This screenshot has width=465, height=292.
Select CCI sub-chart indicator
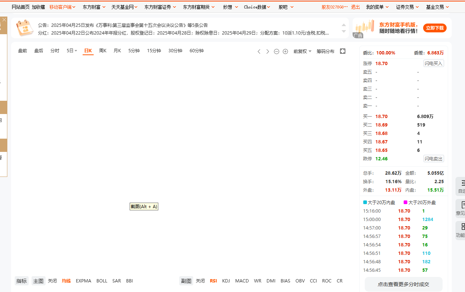[313, 281]
